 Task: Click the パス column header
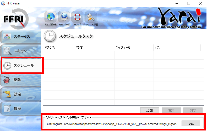(177, 48)
